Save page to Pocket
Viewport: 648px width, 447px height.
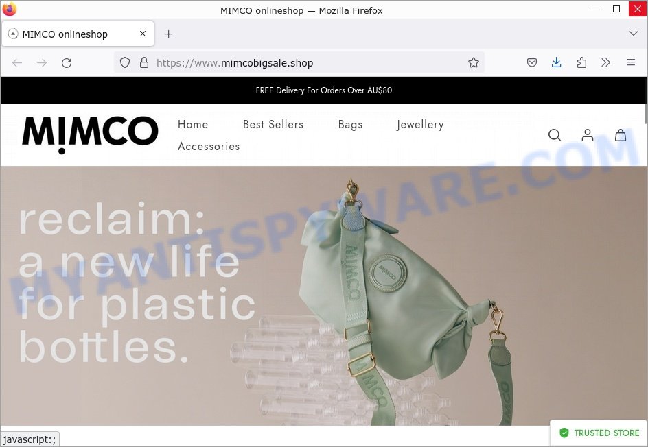(532, 63)
